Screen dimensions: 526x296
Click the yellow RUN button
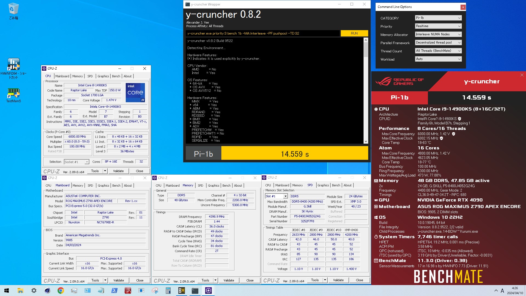[354, 33]
